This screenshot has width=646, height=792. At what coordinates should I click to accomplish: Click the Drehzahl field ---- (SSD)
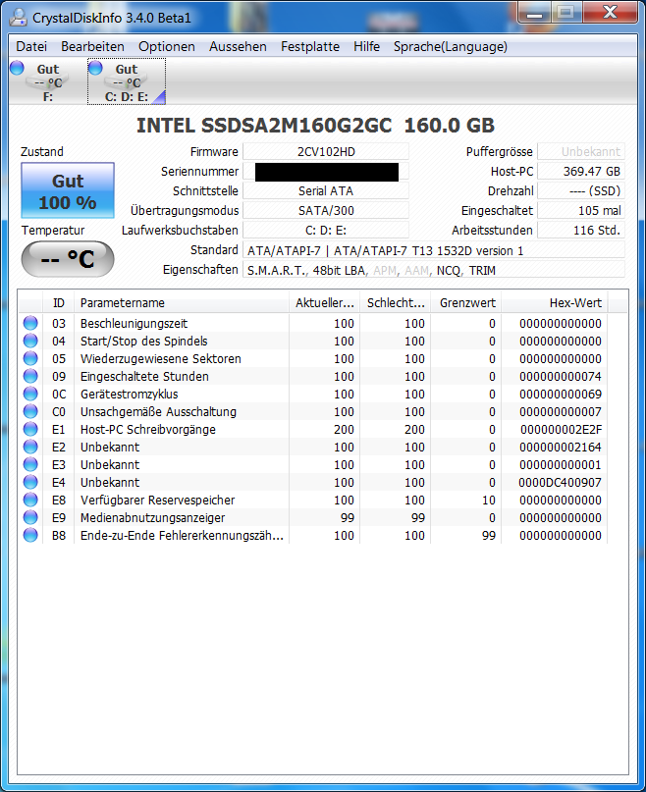pos(581,191)
